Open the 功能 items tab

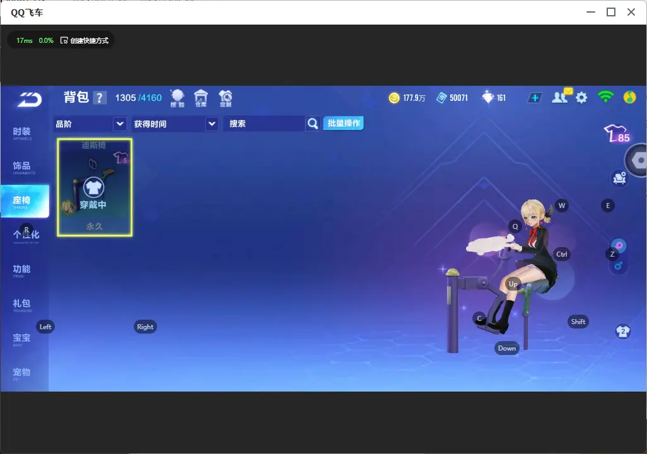point(22,271)
